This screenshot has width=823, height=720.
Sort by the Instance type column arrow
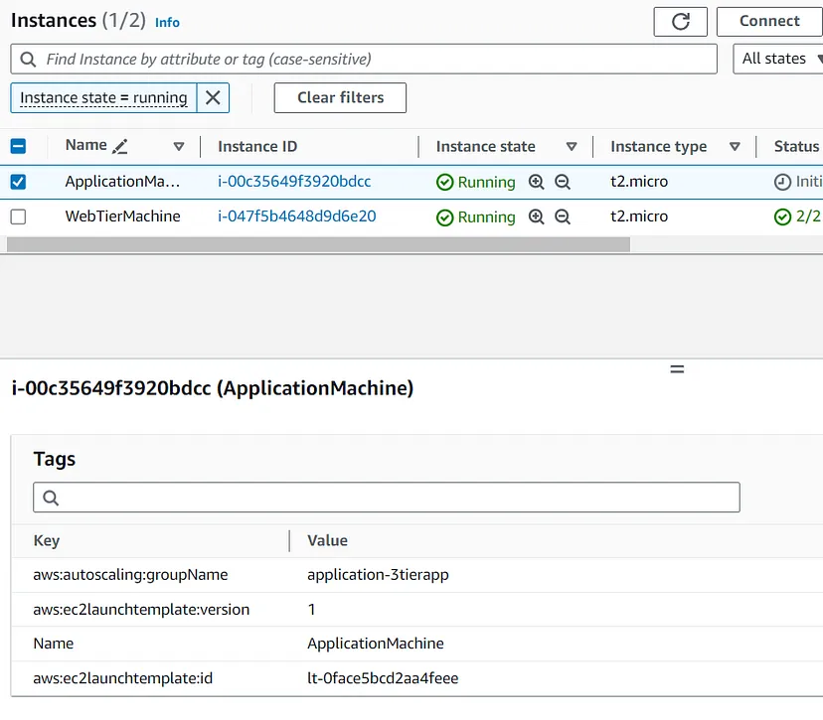(735, 146)
